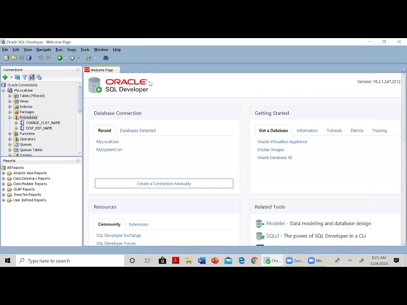
Task: Click the funnel Filter icon in Connections
Action: (24, 78)
